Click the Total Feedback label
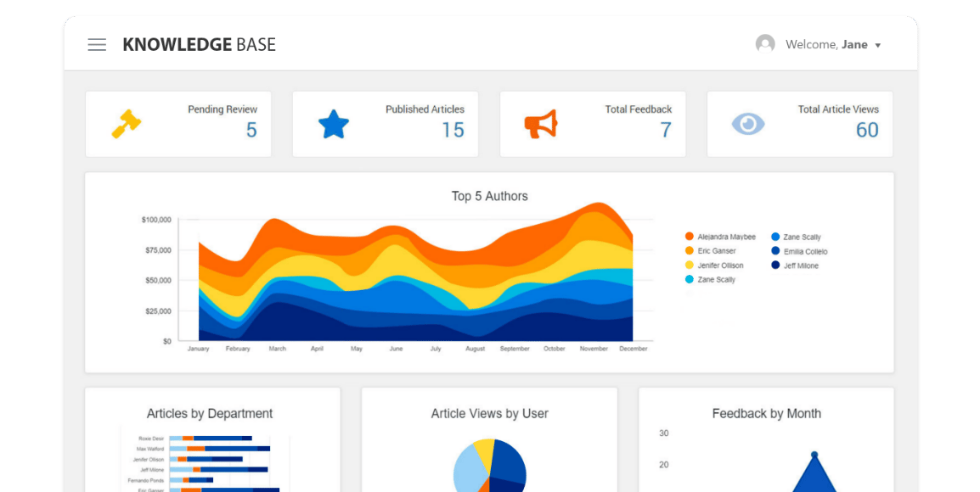Screen dimensions: 980x492 point(638,109)
